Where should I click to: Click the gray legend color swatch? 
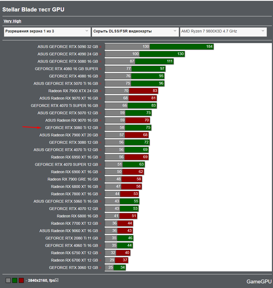8,280
